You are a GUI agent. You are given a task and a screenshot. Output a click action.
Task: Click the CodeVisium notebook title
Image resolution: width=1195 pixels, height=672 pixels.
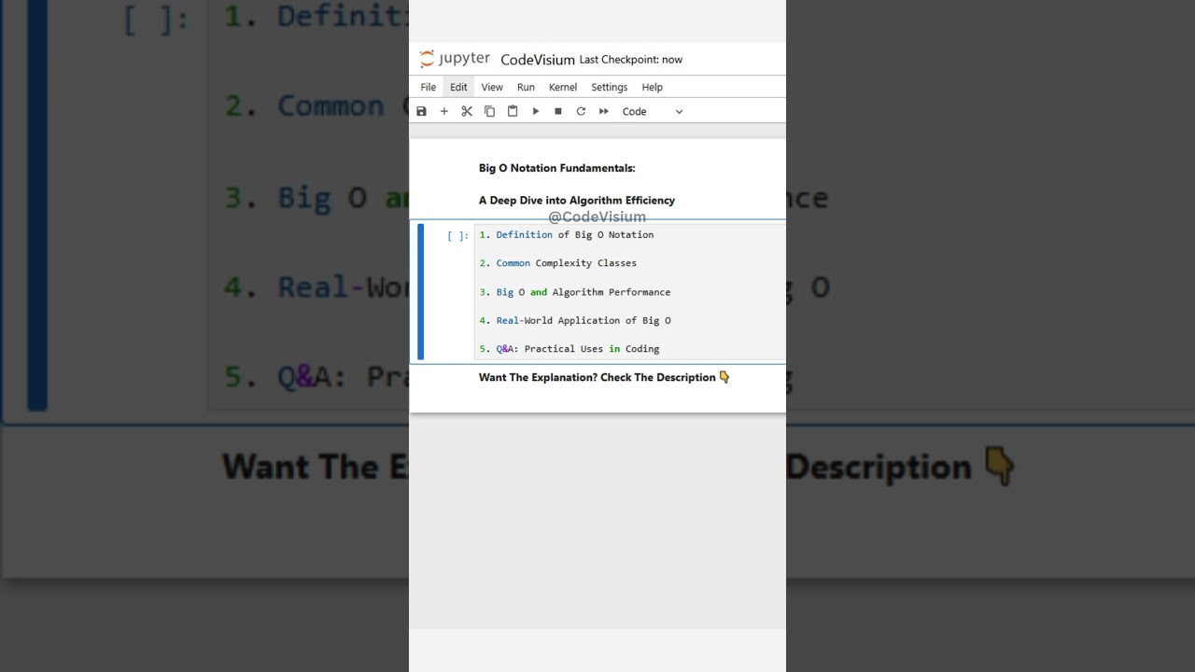[537, 60]
